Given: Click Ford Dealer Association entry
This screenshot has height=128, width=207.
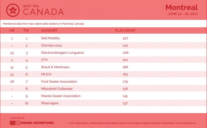Looking at the screenshot, I should pos(59,81).
